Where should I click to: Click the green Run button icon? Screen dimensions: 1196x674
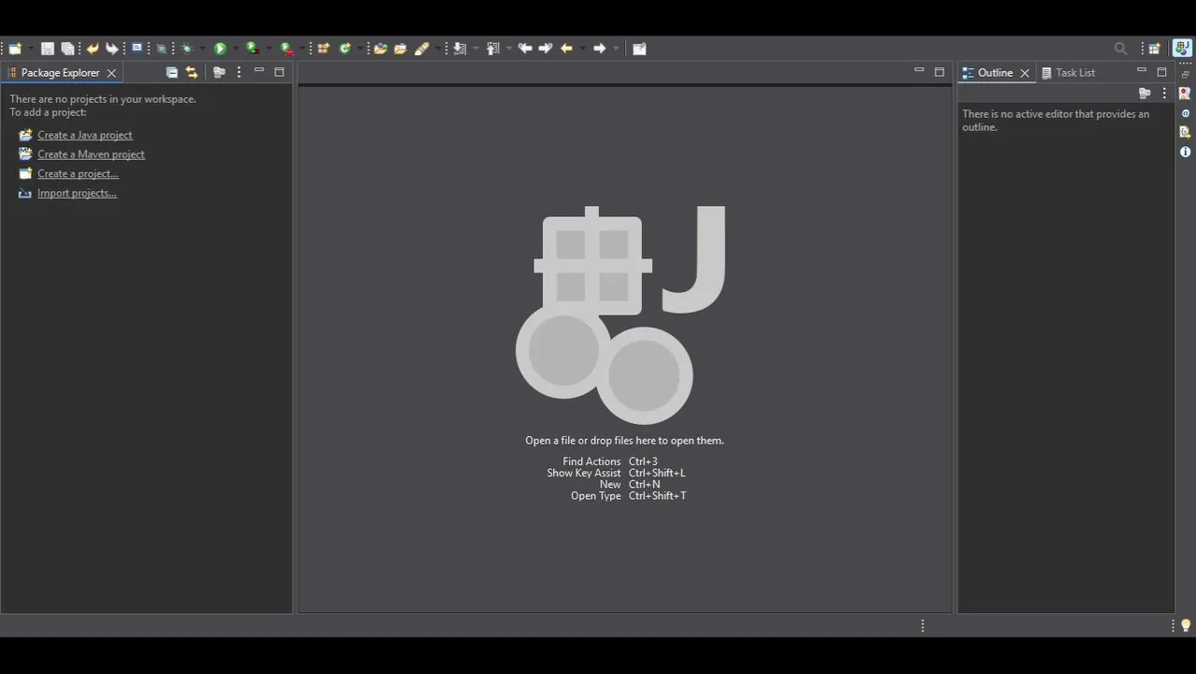[x=220, y=49]
